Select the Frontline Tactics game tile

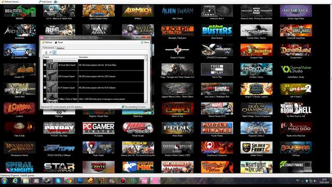pyautogui.click(x=256, y=69)
